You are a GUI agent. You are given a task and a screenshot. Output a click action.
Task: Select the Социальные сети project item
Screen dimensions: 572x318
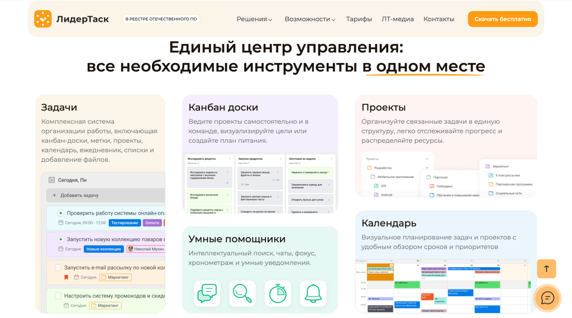505,194
